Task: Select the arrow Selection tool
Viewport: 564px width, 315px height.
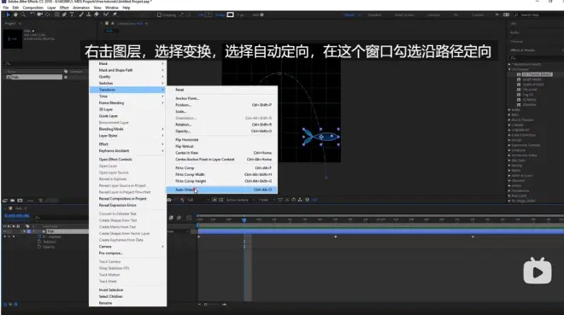Action: [8, 15]
